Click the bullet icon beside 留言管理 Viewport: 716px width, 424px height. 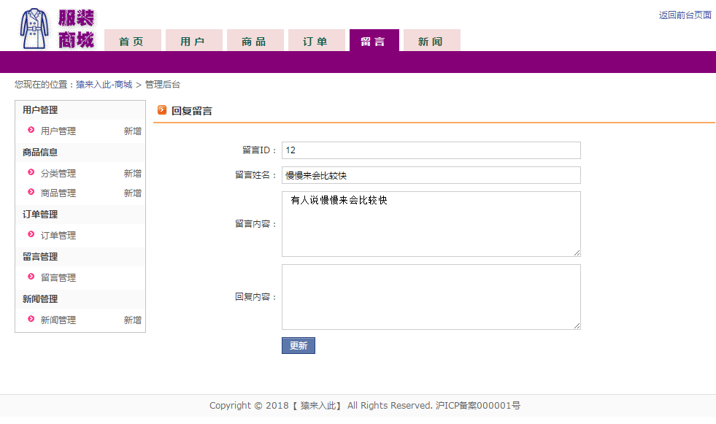(x=31, y=277)
